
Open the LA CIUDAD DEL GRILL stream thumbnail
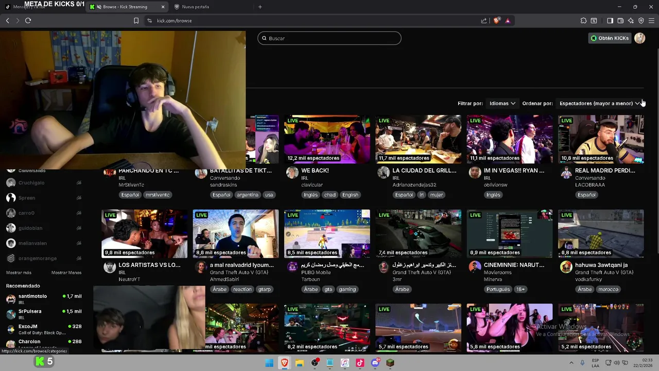click(418, 139)
